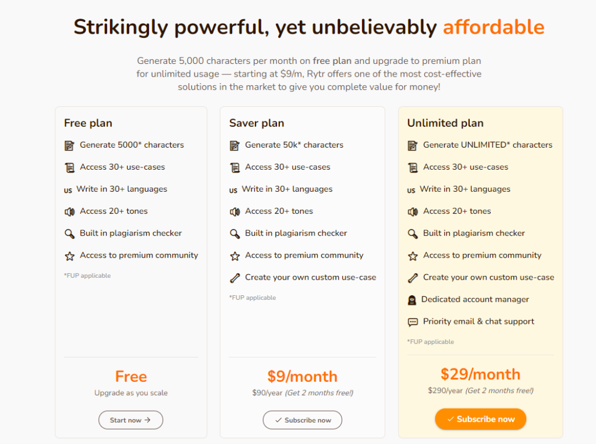This screenshot has width=596, height=444.
Task: Click the magnifier icon in Free plan
Action: point(69,234)
